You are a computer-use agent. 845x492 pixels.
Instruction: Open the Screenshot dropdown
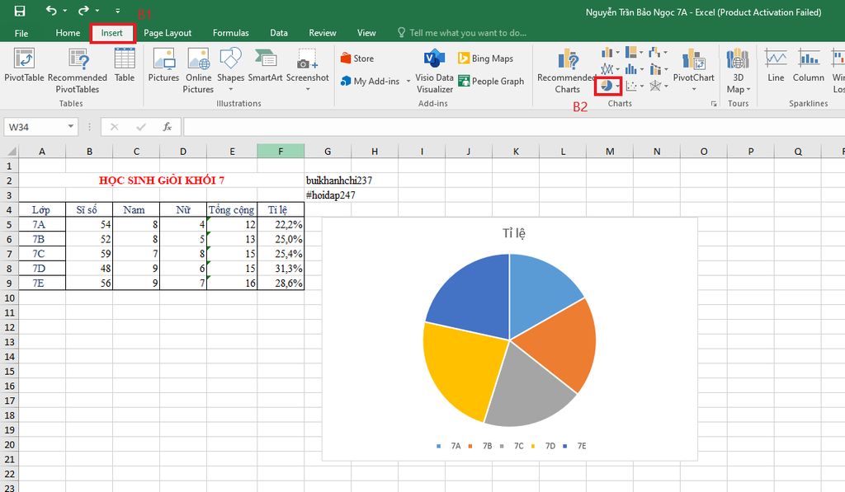[x=308, y=89]
